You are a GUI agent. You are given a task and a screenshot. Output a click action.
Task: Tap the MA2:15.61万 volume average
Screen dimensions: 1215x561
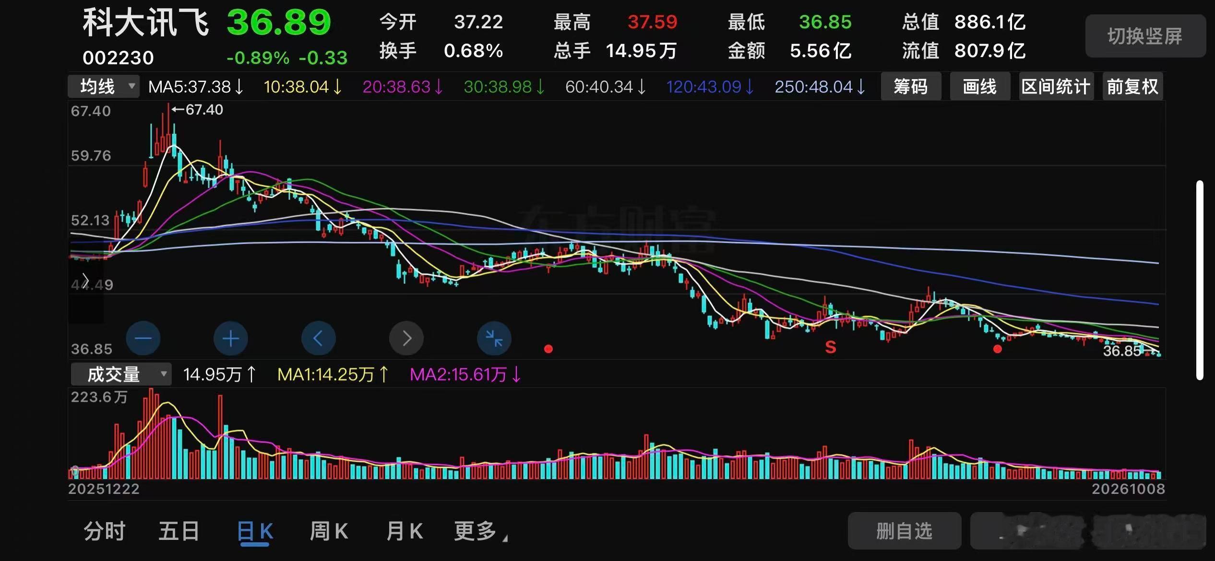point(465,374)
